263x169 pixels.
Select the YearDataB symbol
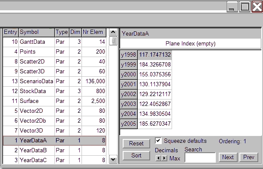point(54,151)
